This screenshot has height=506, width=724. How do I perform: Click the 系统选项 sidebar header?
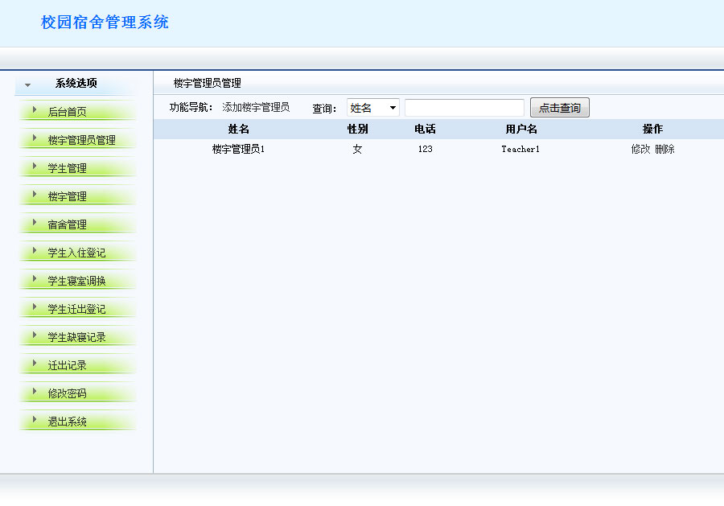coord(76,83)
